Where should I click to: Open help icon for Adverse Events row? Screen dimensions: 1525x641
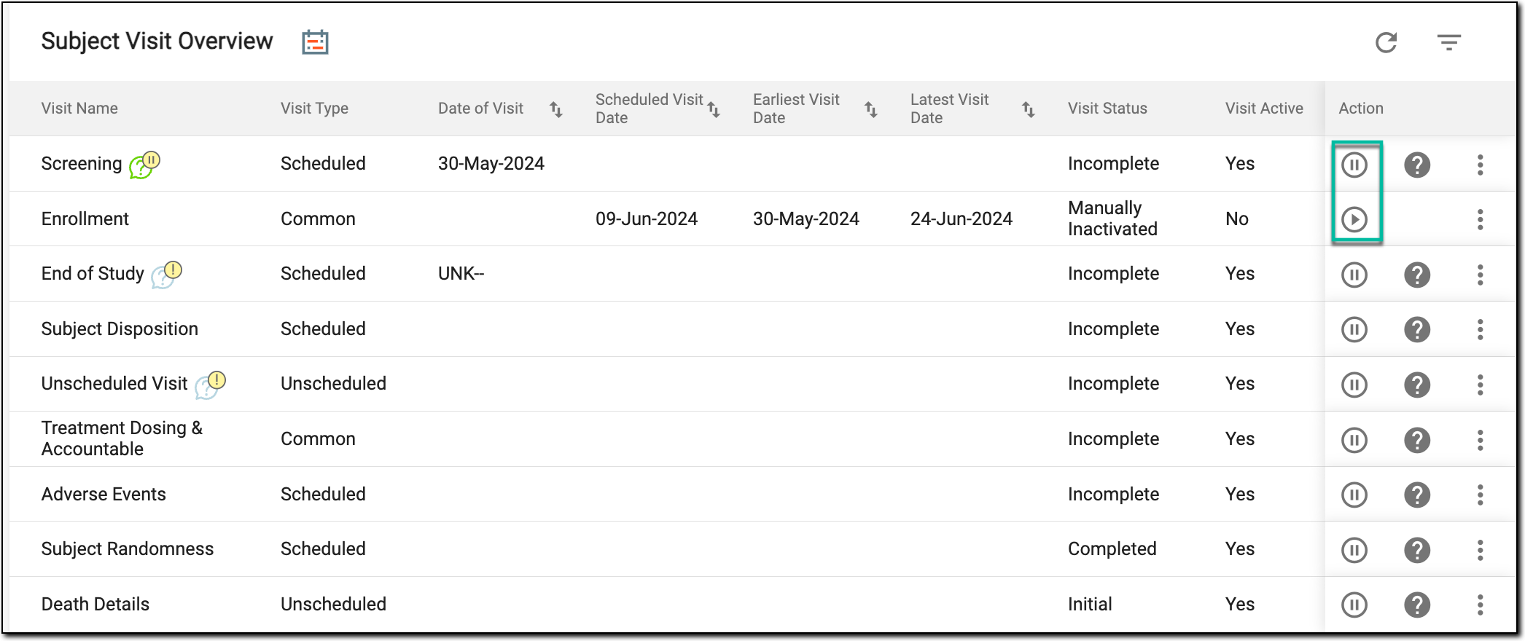point(1417,495)
